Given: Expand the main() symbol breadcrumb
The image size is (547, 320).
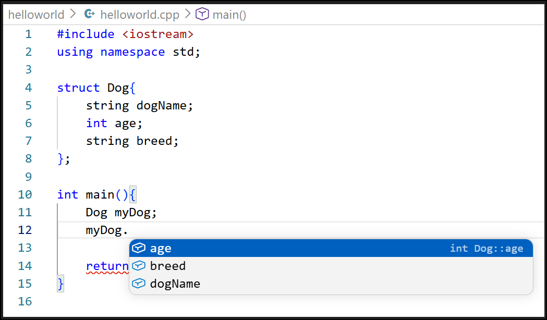Looking at the screenshot, I should point(229,15).
